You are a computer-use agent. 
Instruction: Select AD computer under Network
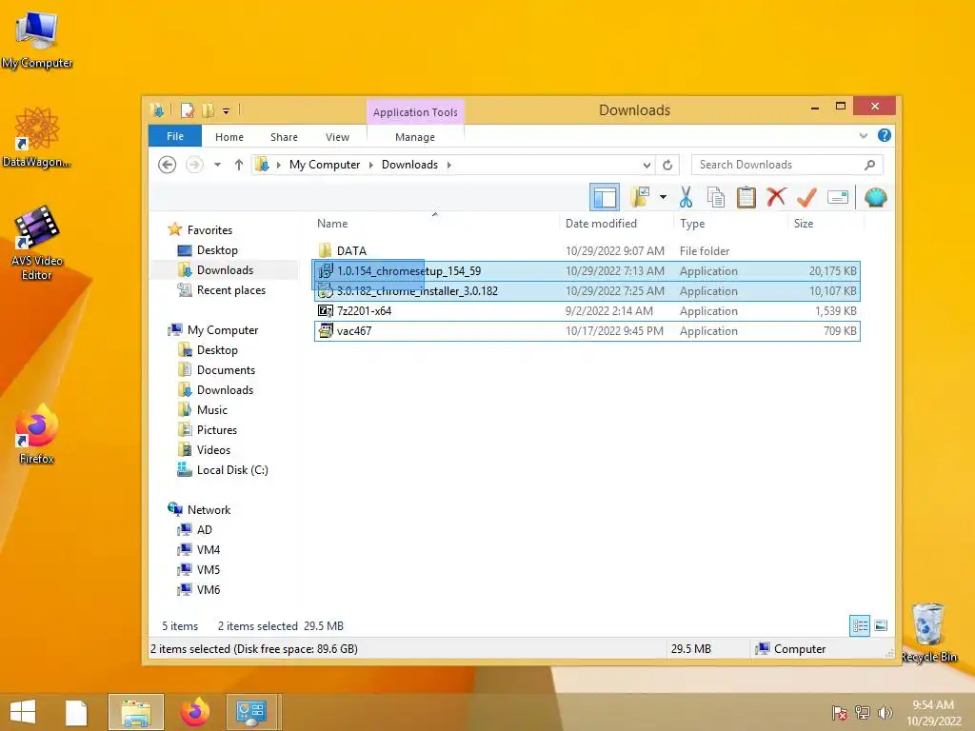(204, 529)
